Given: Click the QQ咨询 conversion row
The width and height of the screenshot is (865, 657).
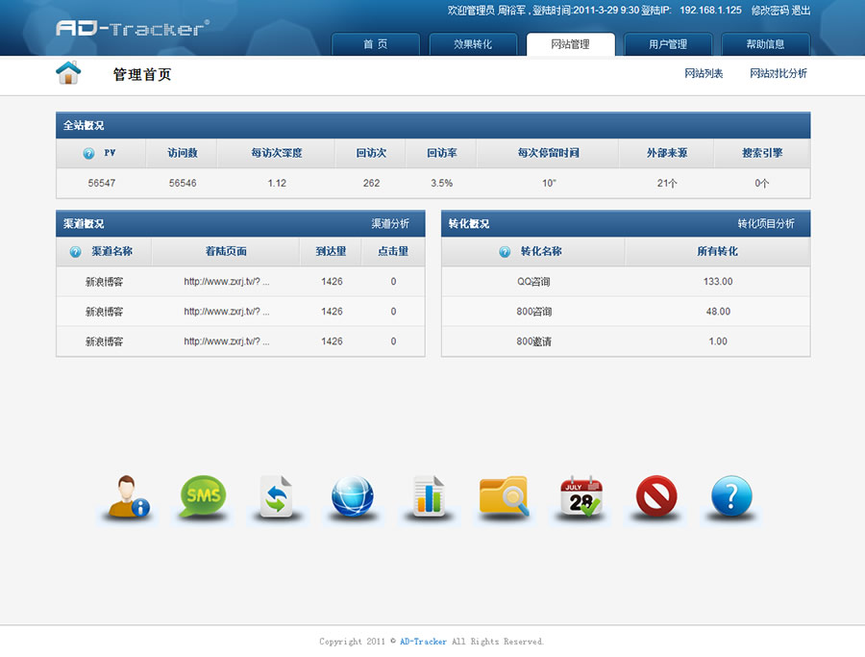Looking at the screenshot, I should 626,282.
